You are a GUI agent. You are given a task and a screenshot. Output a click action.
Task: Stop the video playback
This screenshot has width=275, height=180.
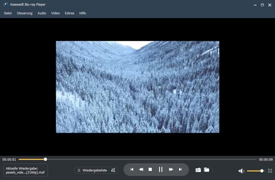pos(150,169)
